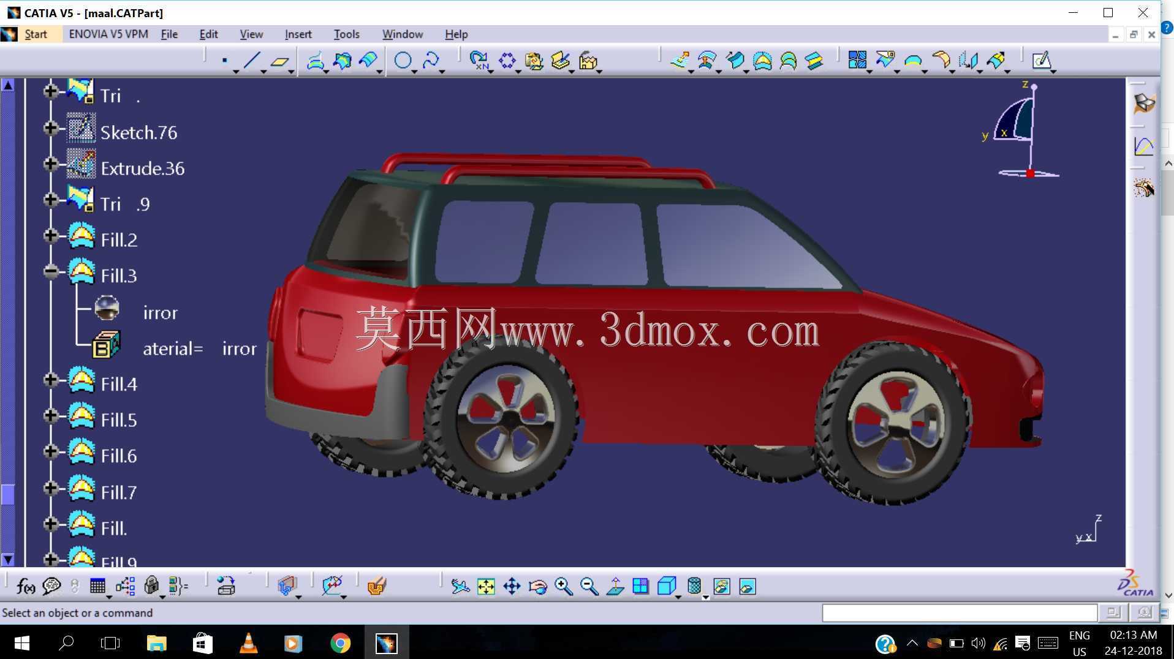1174x659 pixels.
Task: Select the Pan view tool
Action: pos(512,586)
